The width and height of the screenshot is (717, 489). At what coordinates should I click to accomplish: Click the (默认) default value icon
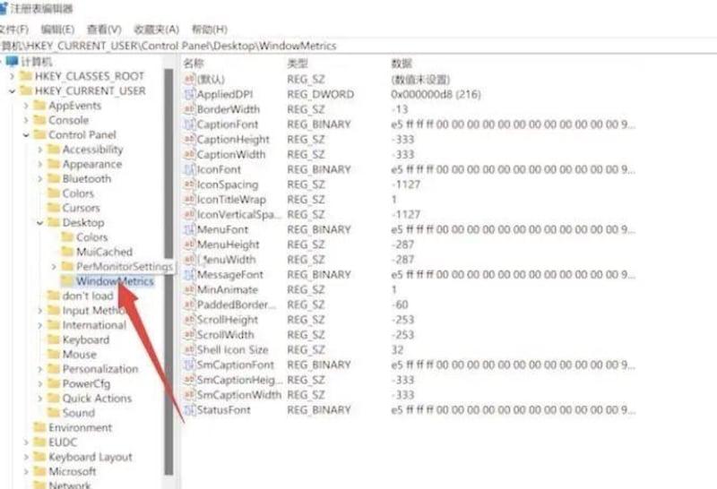[189, 79]
